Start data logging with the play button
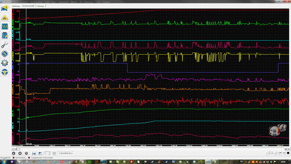Screen dimensions: 291x164 14,153
